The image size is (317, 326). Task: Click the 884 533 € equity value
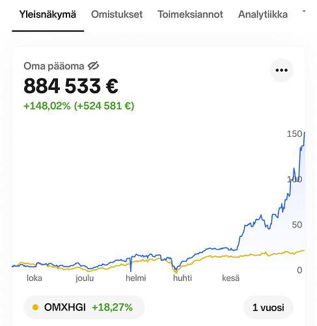tap(71, 86)
